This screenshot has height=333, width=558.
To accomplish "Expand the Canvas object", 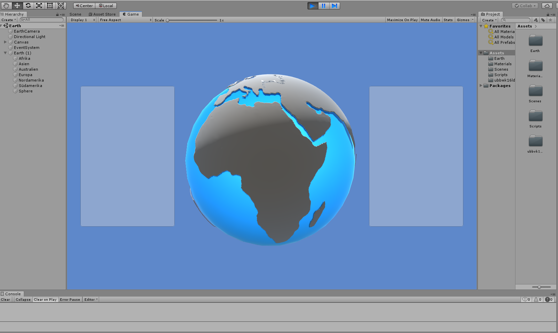I will click(5, 42).
